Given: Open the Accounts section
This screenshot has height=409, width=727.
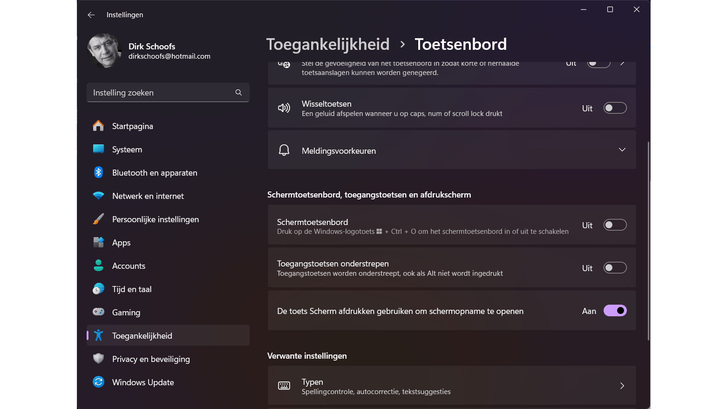Looking at the screenshot, I should [x=129, y=266].
